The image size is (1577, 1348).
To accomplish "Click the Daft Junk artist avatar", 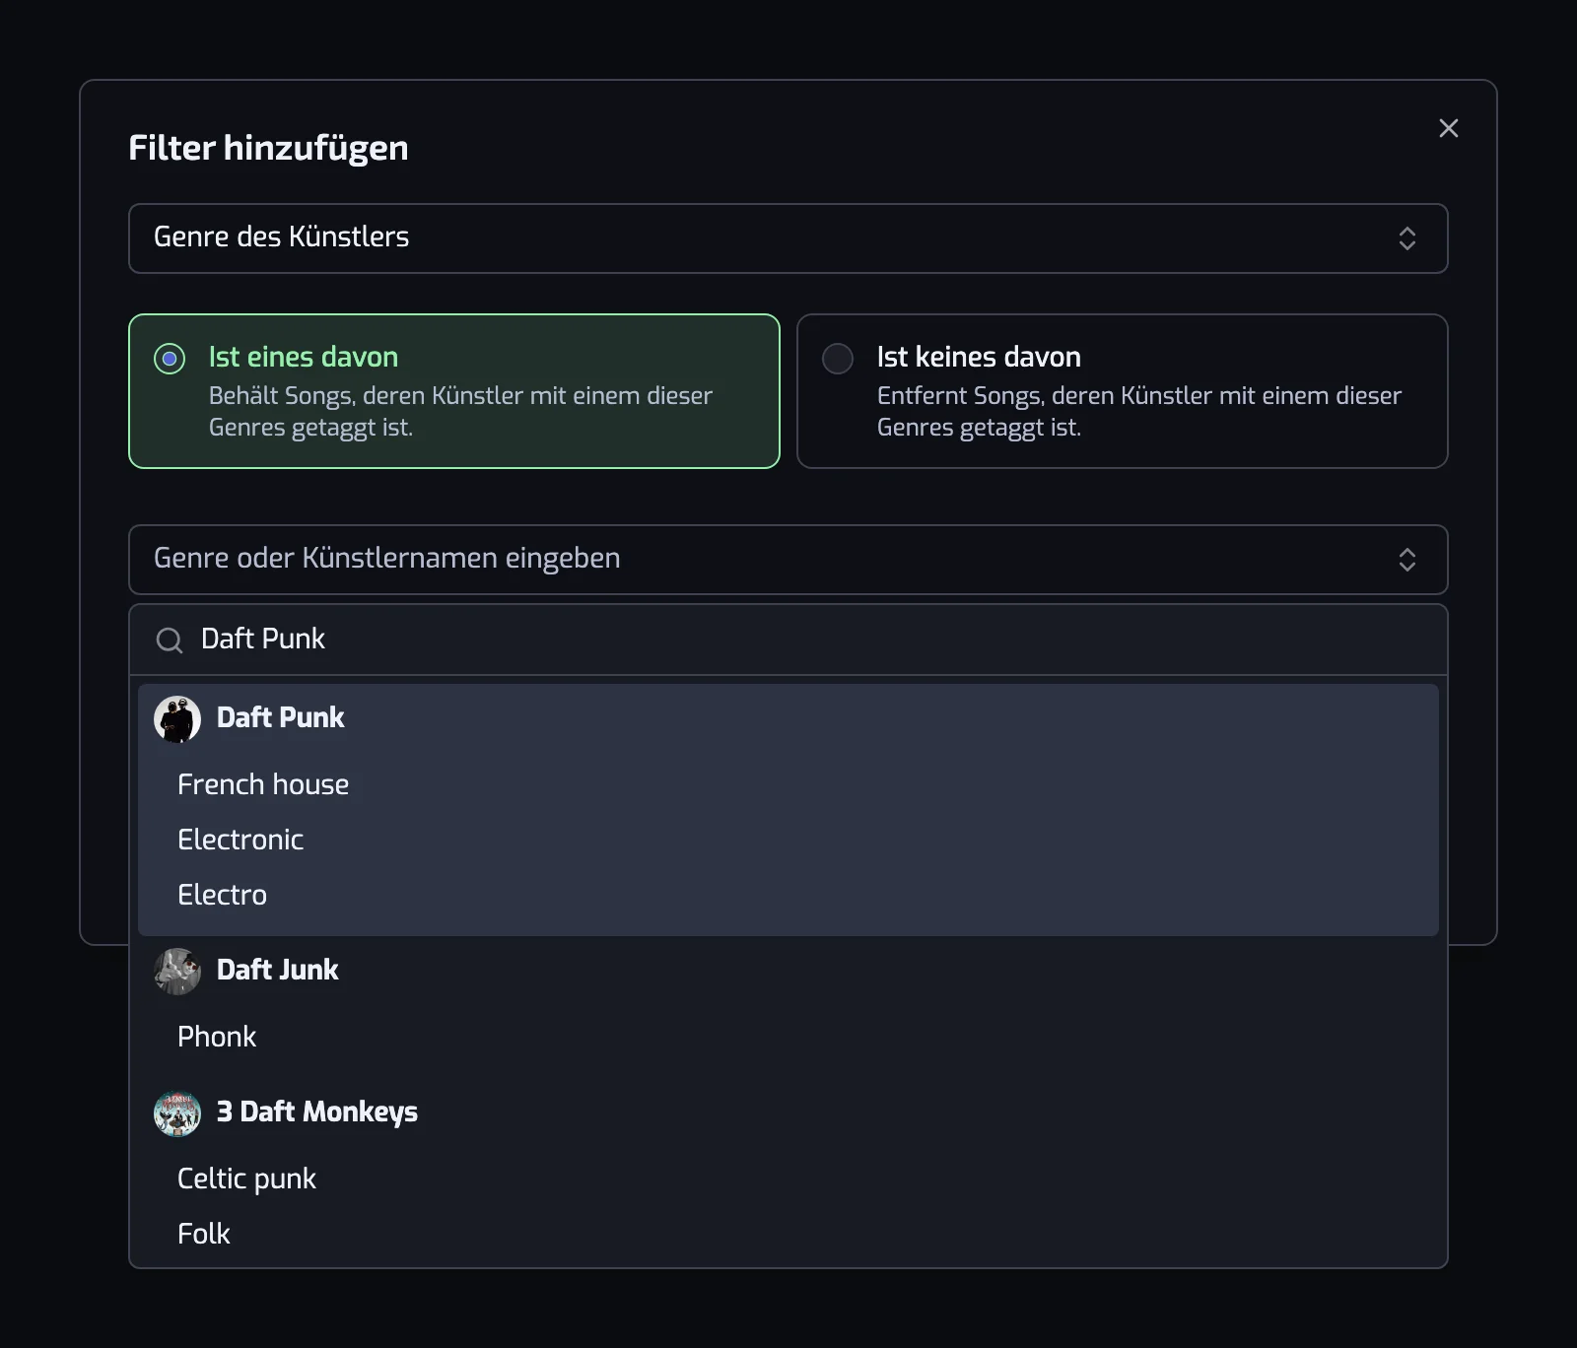I will pyautogui.click(x=177, y=972).
